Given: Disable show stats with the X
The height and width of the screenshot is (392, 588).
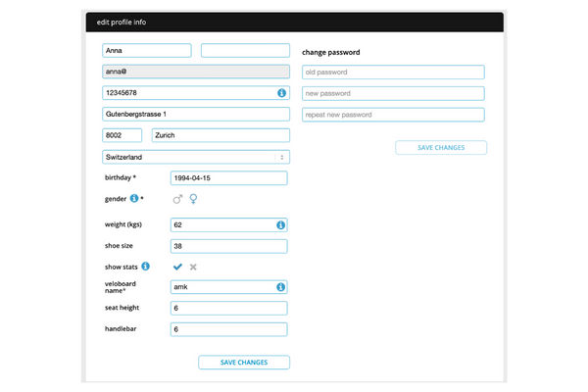Looking at the screenshot, I should click(x=193, y=267).
